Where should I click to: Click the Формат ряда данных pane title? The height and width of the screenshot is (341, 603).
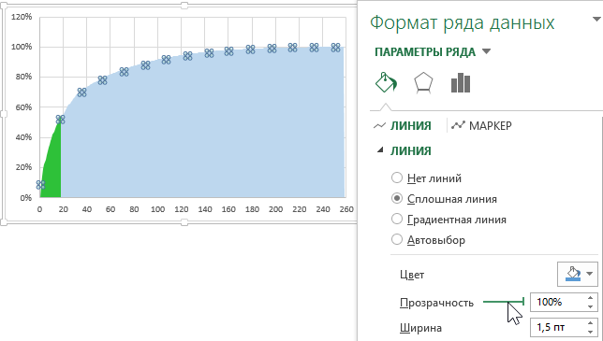(463, 22)
